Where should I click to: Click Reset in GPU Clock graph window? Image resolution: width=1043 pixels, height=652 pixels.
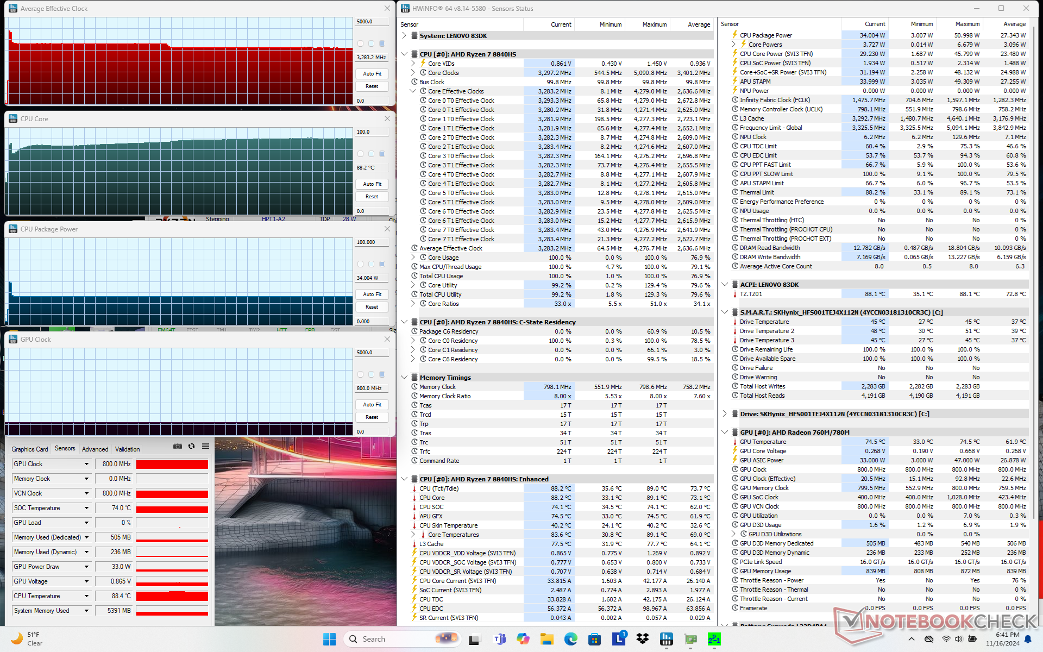point(372,417)
